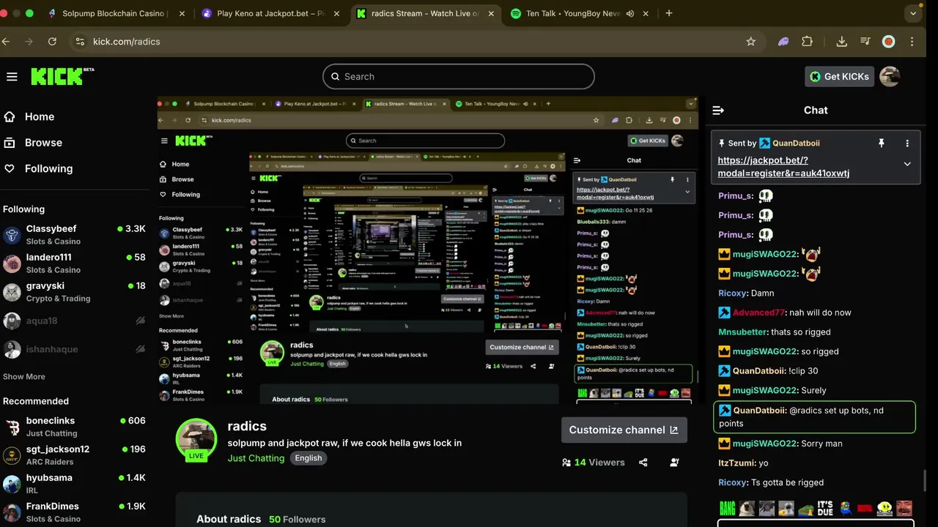The image size is (938, 527).
Task: Open a new browser tab
Action: pos(669,13)
